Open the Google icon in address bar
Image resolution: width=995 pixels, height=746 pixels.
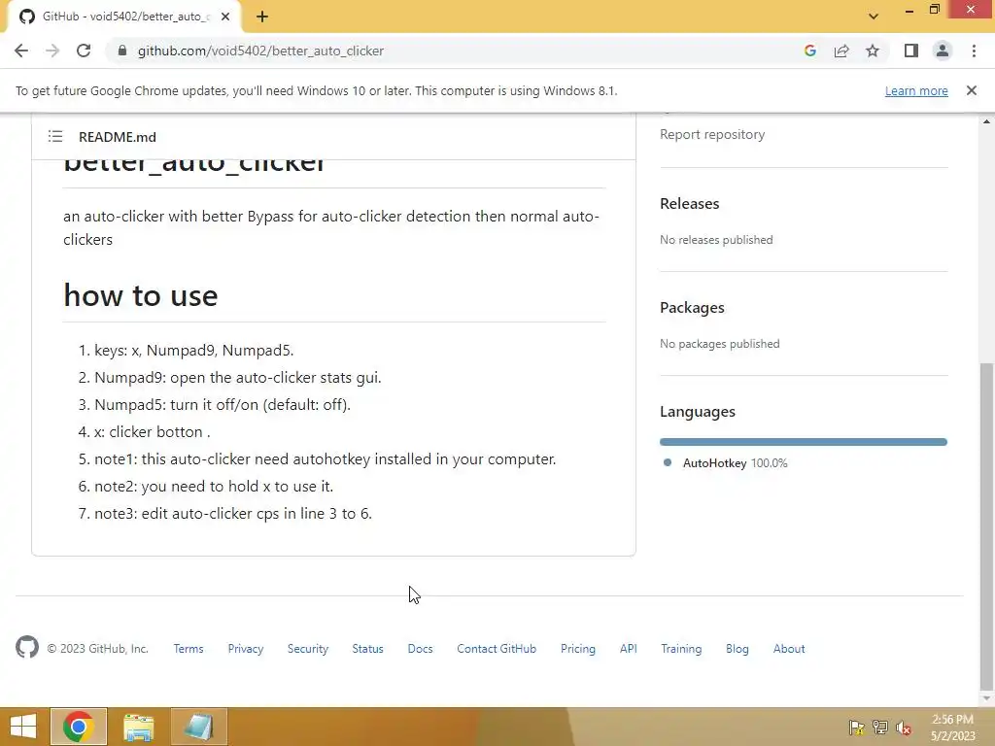pos(809,51)
